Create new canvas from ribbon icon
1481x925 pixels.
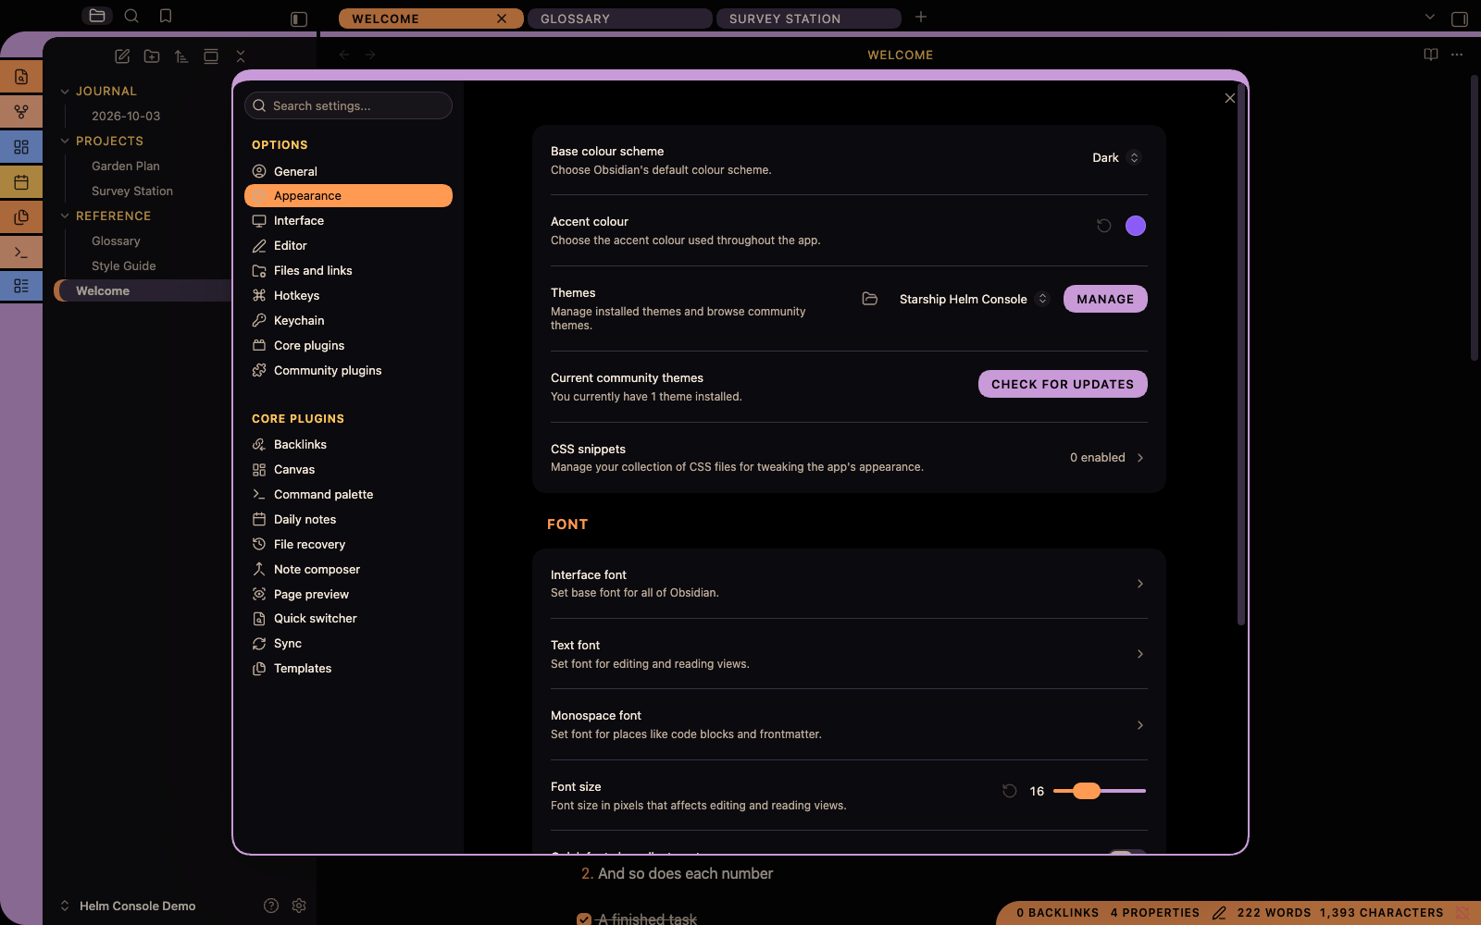click(x=21, y=147)
